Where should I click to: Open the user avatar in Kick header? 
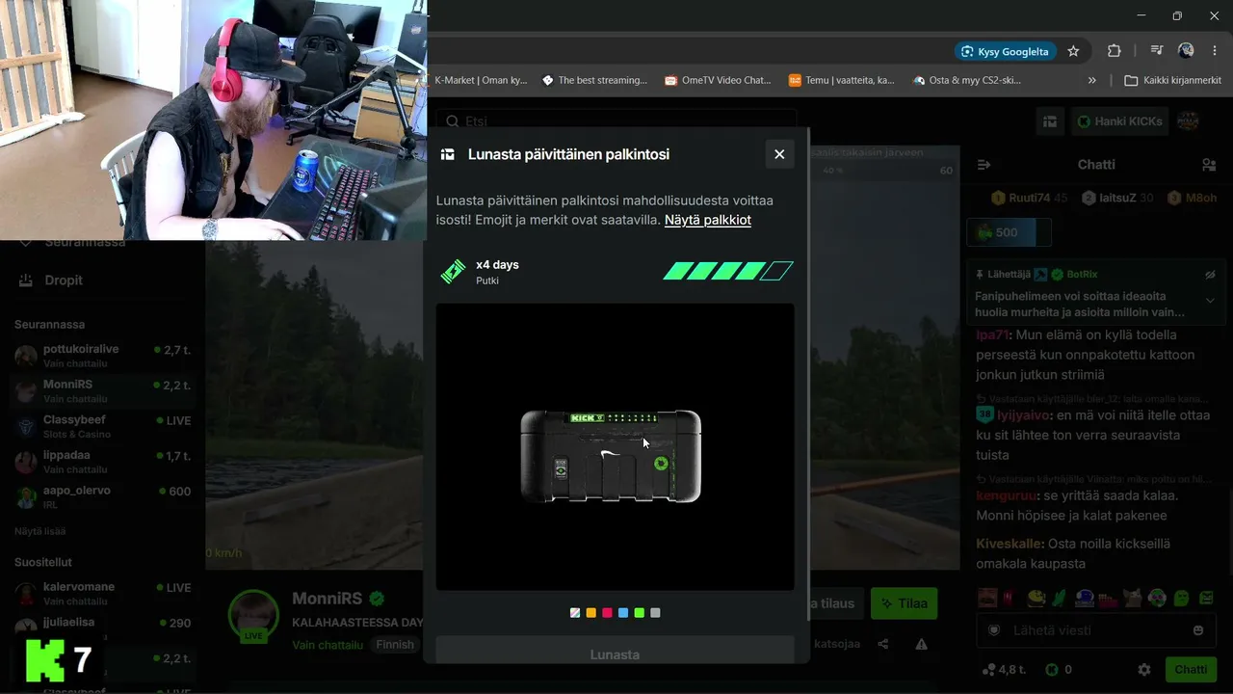pos(1189,121)
